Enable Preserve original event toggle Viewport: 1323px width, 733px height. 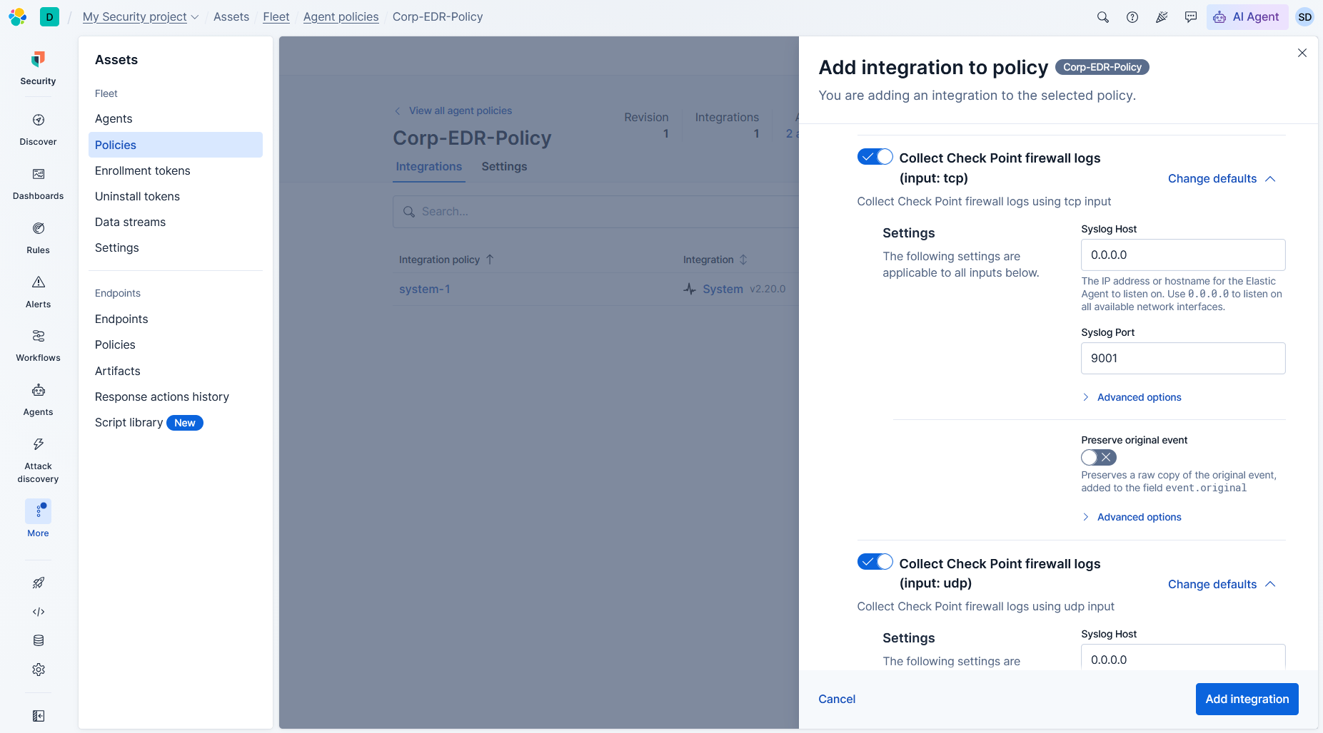[x=1099, y=458]
